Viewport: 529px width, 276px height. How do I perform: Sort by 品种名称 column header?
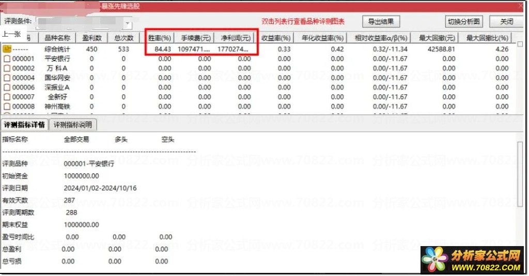click(57, 38)
